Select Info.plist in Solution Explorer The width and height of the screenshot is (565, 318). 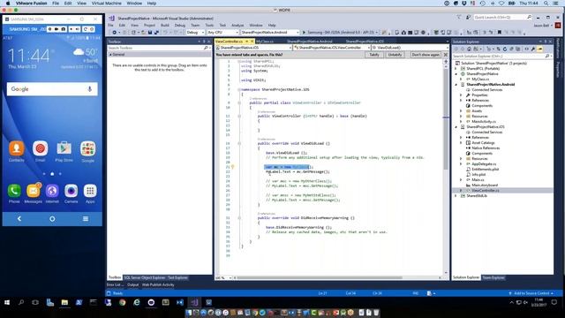click(x=478, y=175)
